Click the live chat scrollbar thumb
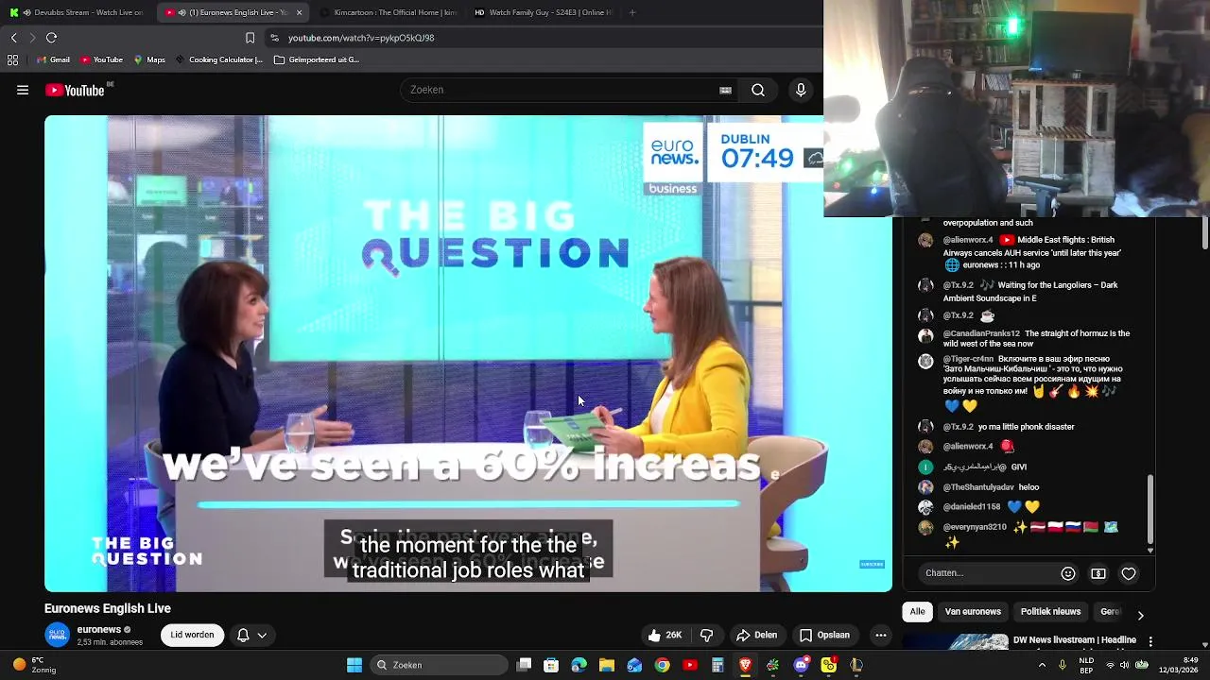 point(1150,508)
